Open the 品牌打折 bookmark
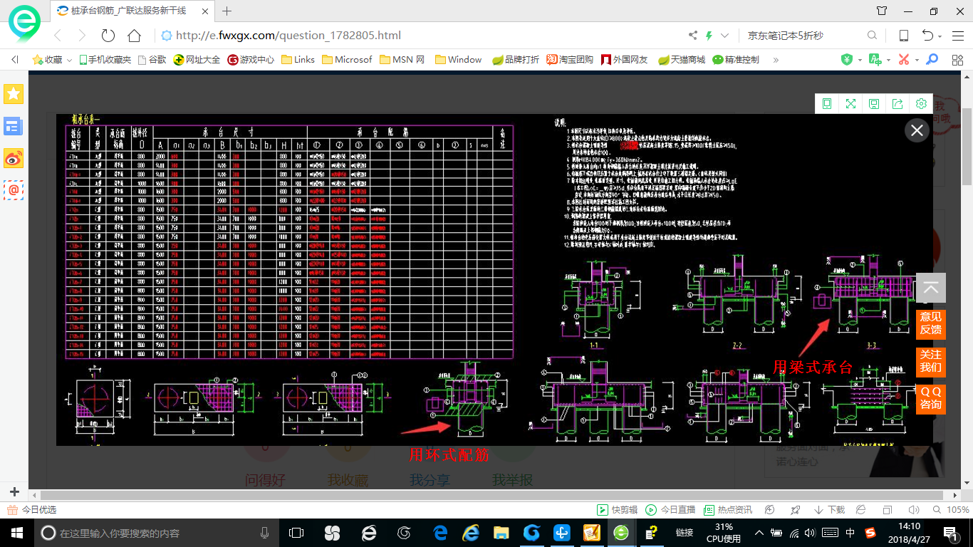973x547 pixels. click(x=516, y=60)
